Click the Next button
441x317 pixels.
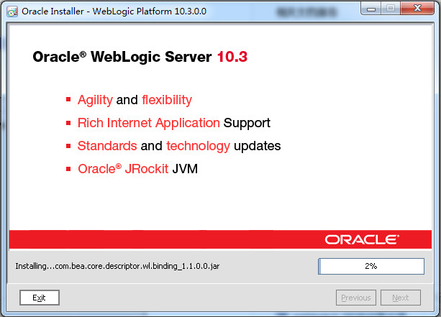coord(401,298)
